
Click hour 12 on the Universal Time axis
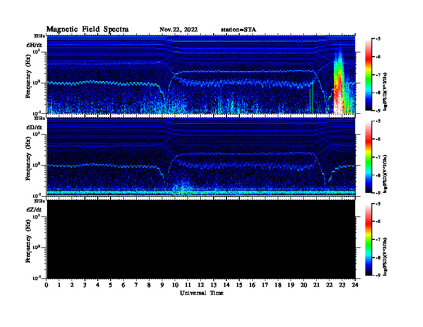click(x=201, y=285)
